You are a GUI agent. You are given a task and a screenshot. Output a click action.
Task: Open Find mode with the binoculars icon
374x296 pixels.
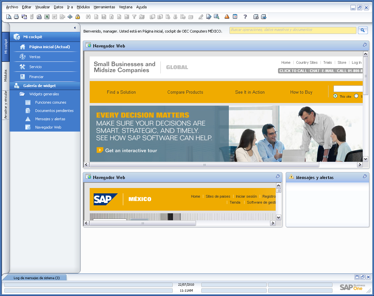[x=89, y=16]
